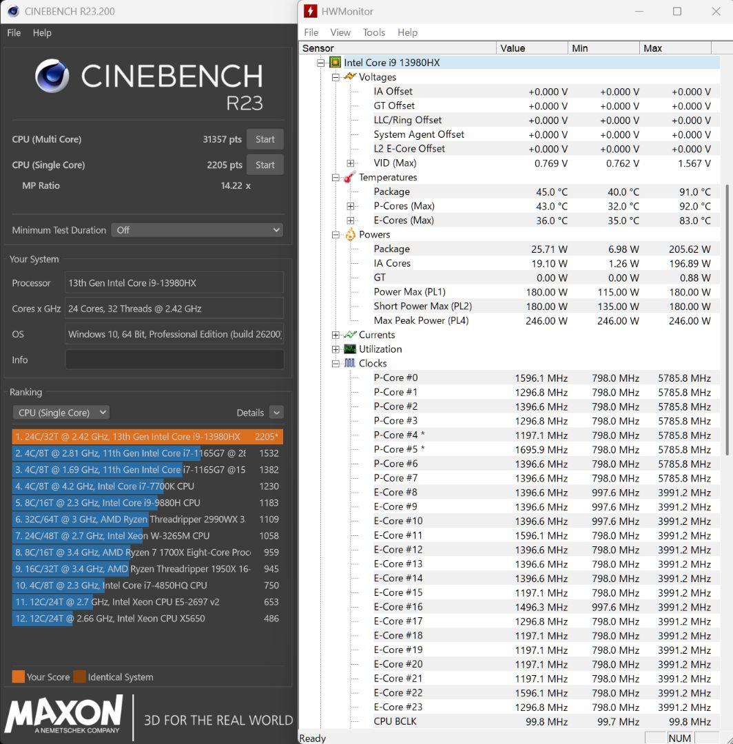This screenshot has width=733, height=744.
Task: Click the orange Your Score legend swatch
Action: 20,676
